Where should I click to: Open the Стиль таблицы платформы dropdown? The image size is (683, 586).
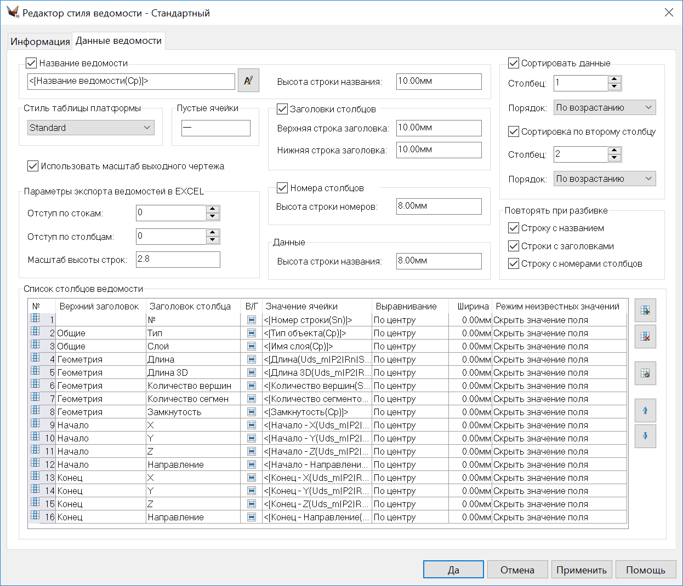(x=91, y=128)
